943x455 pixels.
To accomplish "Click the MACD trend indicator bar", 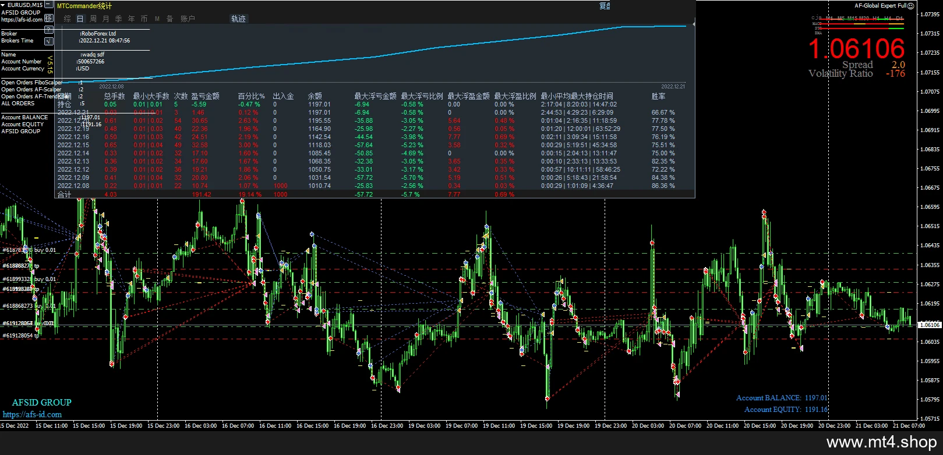I will [x=861, y=24].
